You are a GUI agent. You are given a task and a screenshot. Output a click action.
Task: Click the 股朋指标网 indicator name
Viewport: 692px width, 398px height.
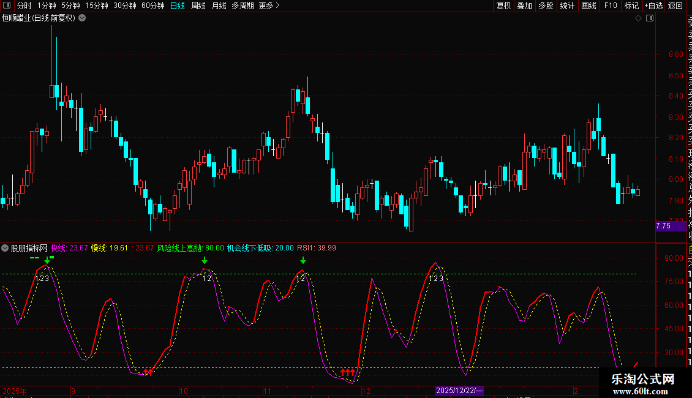coord(29,248)
